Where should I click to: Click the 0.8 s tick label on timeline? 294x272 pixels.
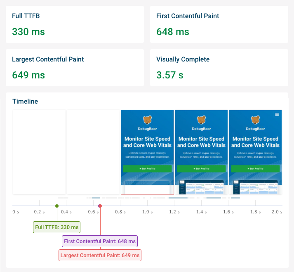click(120, 212)
